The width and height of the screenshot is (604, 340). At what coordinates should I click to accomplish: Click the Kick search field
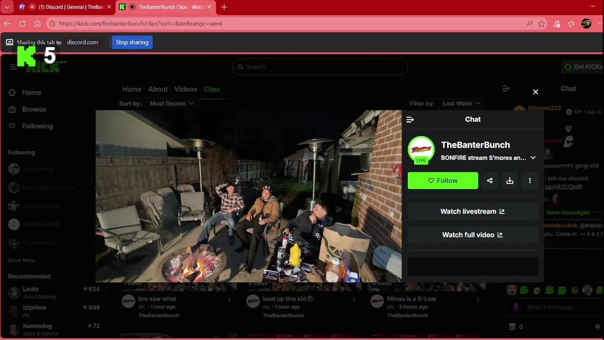coord(320,67)
